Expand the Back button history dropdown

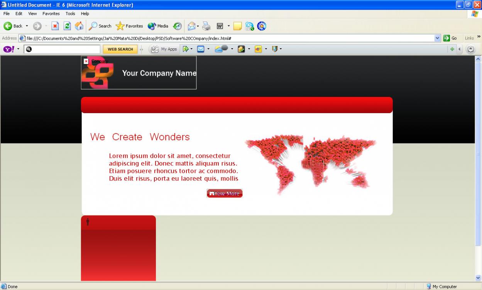(27, 26)
